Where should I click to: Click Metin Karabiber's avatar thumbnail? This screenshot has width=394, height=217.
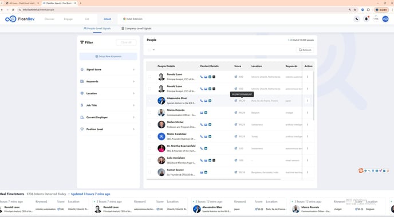click(x=161, y=137)
